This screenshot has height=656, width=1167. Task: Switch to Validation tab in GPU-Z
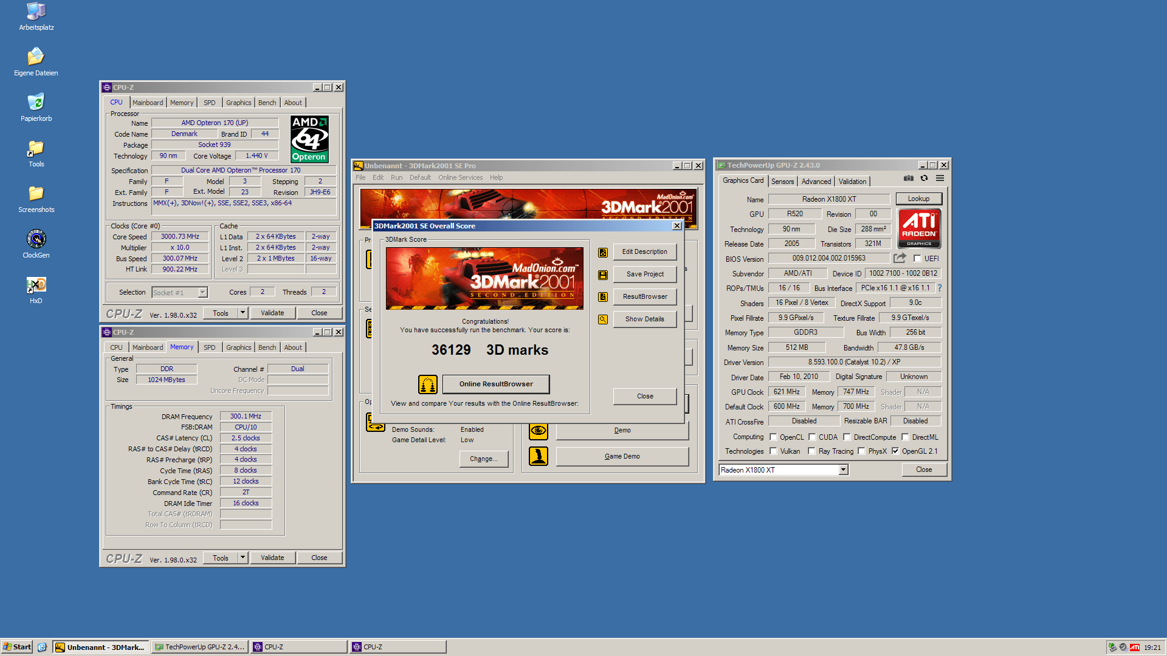(852, 182)
